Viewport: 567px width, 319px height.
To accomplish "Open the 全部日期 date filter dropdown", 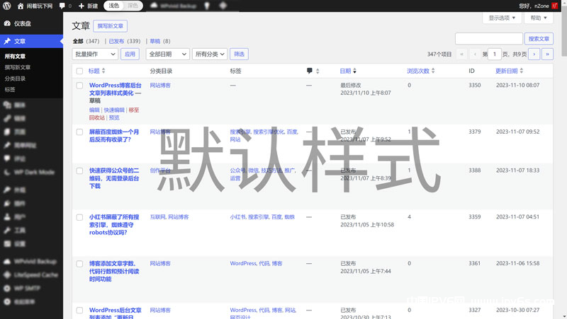I will (168, 54).
